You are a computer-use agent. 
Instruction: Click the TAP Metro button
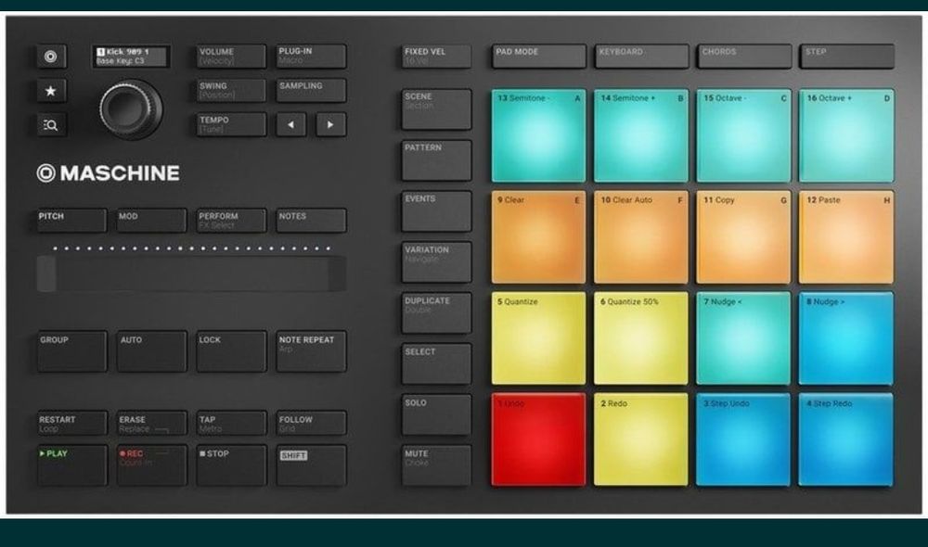coord(231,424)
